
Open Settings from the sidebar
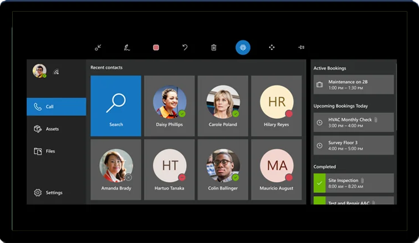(57, 192)
